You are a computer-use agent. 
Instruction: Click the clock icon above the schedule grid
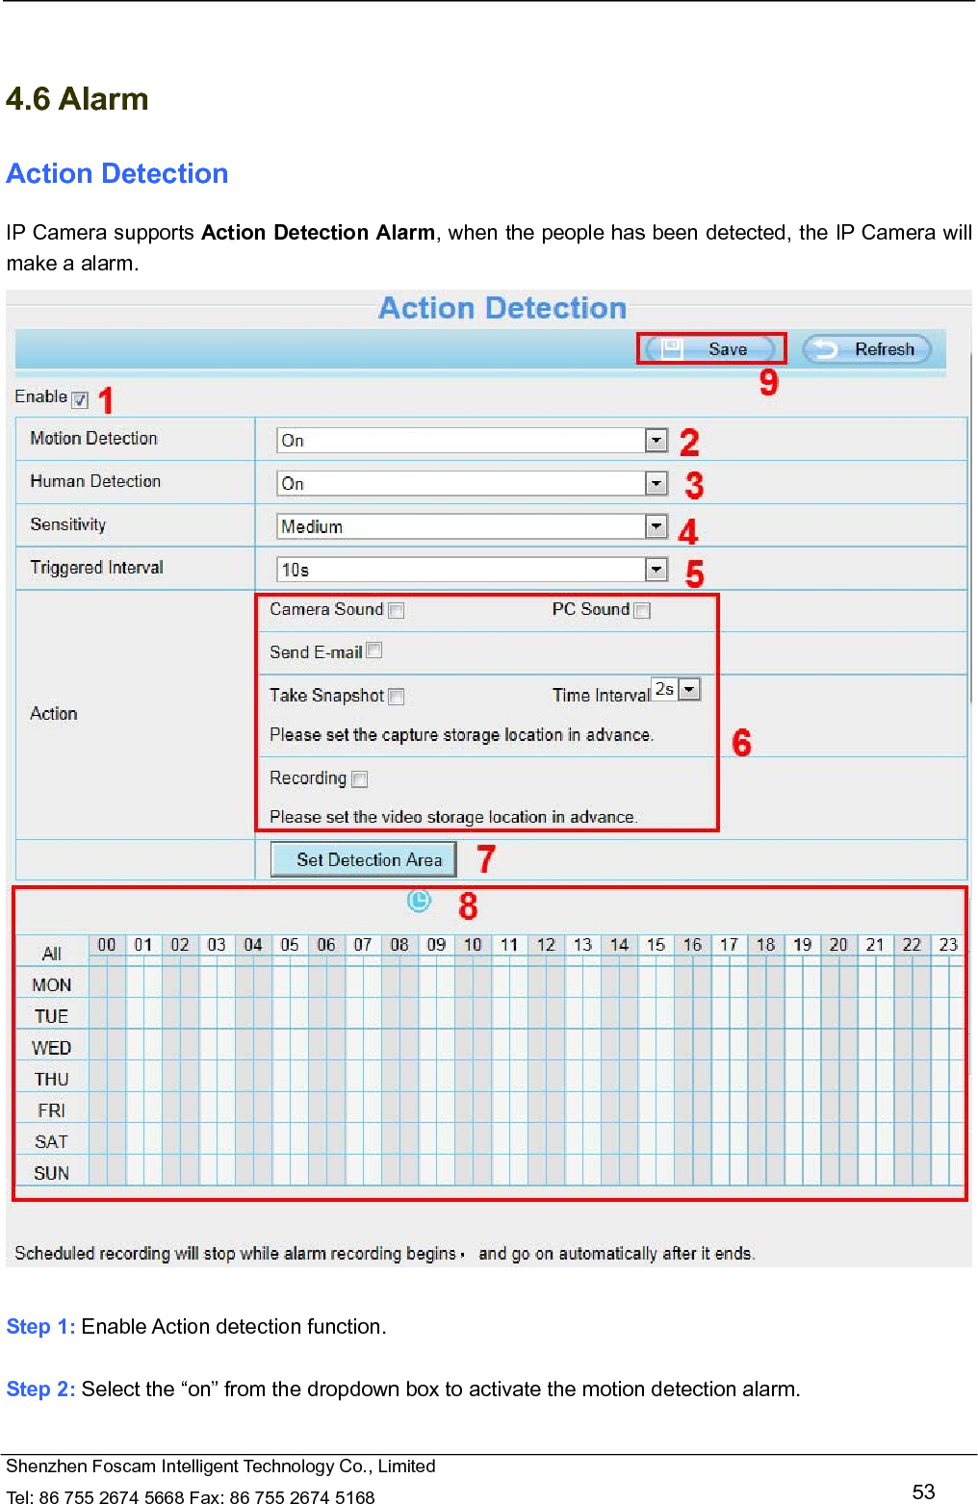click(x=420, y=903)
